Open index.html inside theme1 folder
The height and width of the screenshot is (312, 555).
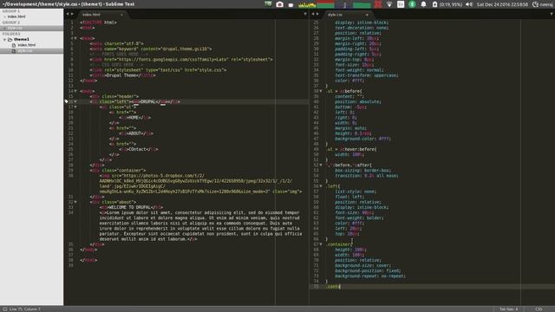click(x=27, y=45)
